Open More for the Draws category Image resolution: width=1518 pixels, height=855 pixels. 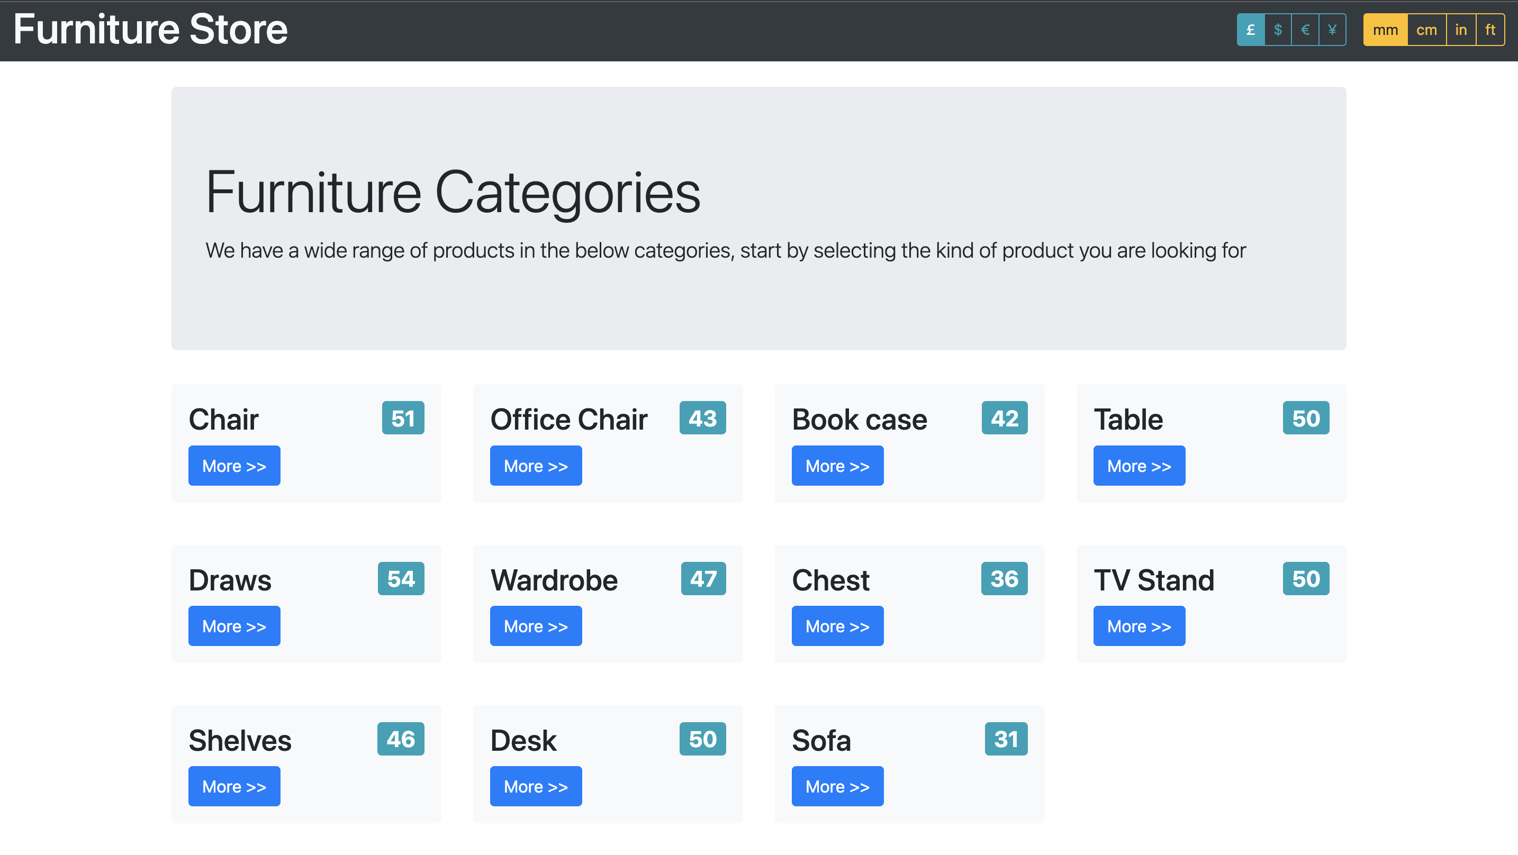(234, 626)
